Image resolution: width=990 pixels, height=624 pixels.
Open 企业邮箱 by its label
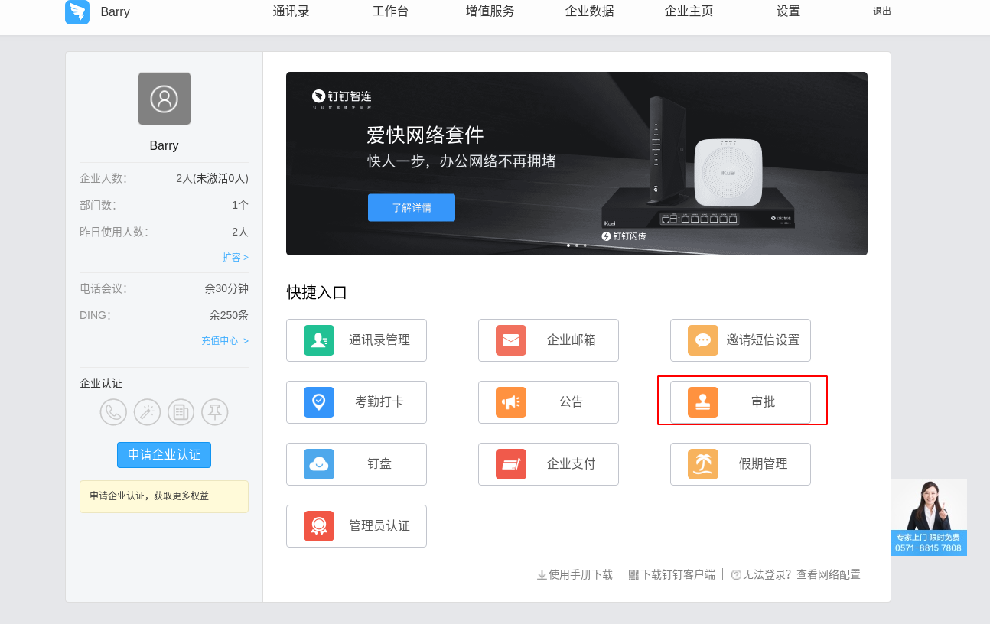click(x=572, y=340)
